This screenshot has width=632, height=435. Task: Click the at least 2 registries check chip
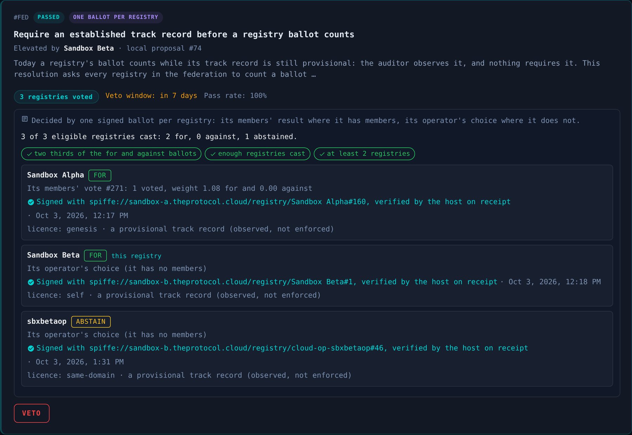tap(364, 154)
